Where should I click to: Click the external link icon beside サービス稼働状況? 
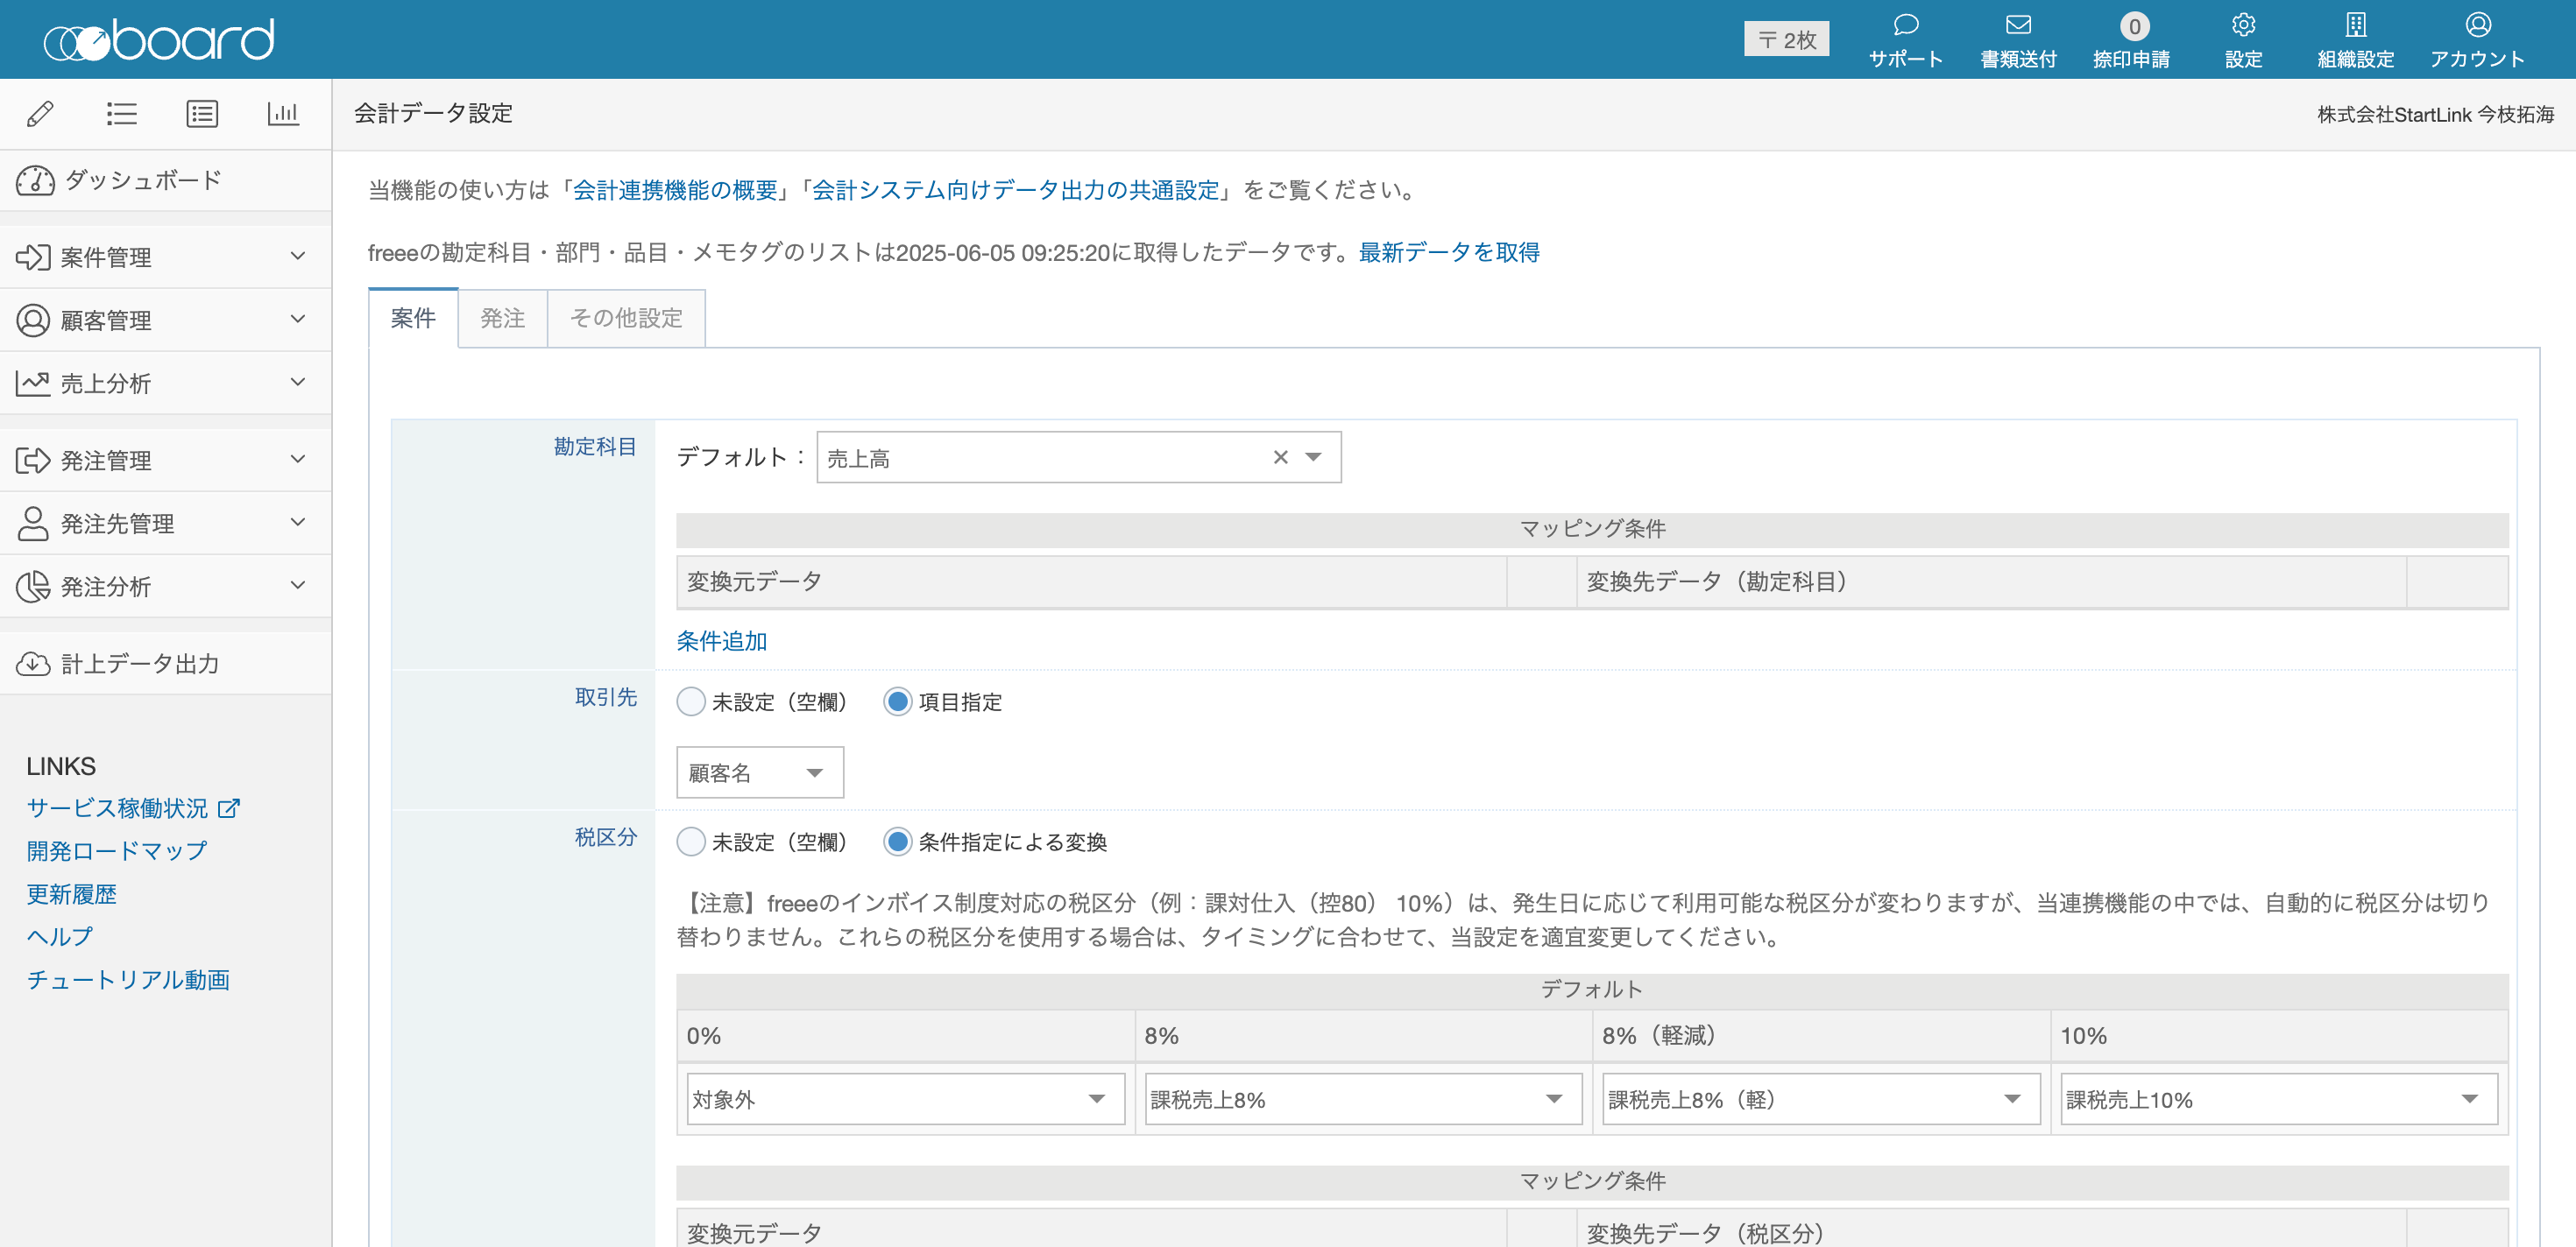[x=229, y=807]
